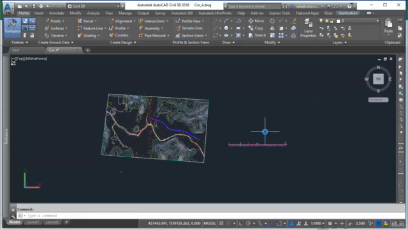Expand the Create Design panel
This screenshot has height=230, width=408.
click(x=123, y=42)
